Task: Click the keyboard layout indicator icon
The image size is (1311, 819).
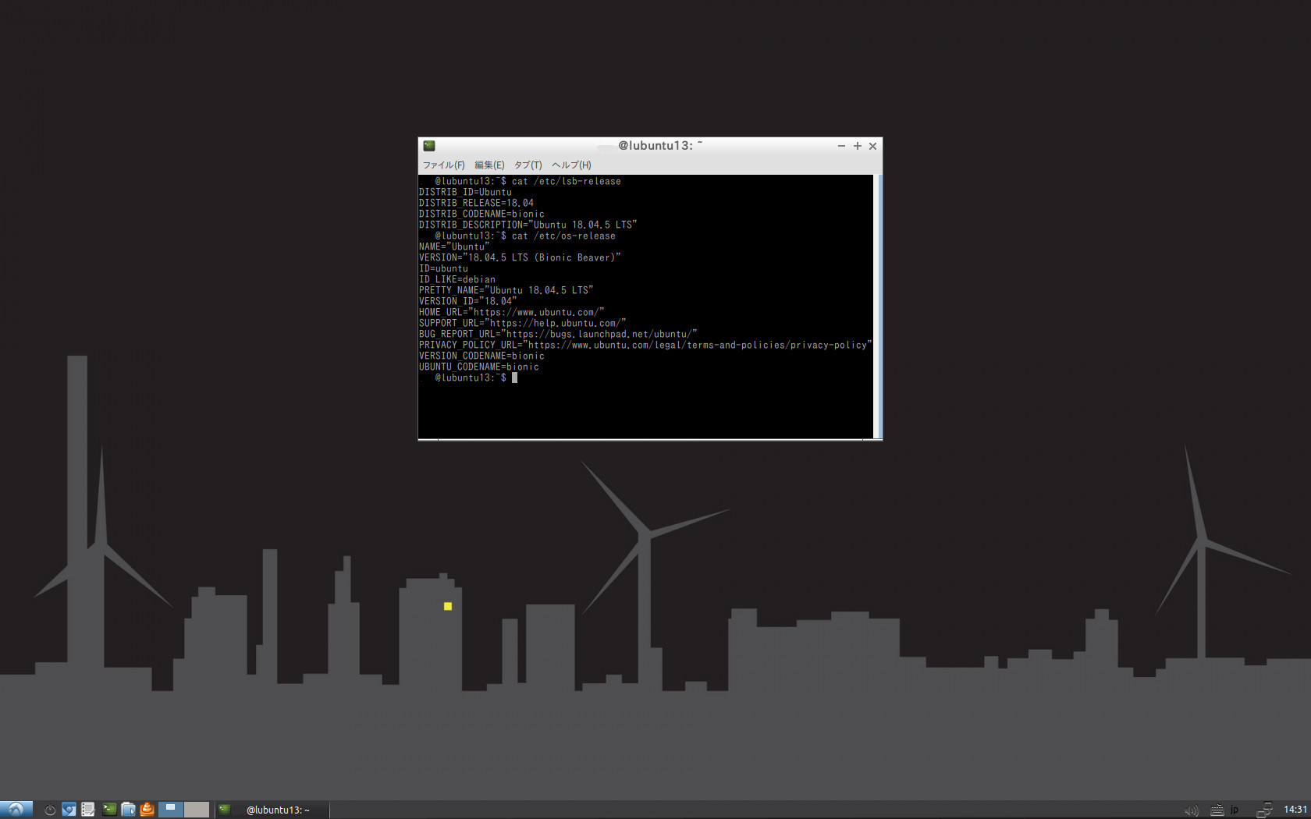Action: point(1217,810)
